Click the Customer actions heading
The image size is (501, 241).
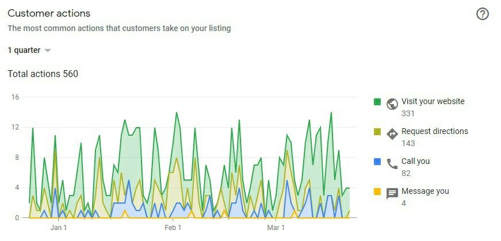[x=49, y=13]
